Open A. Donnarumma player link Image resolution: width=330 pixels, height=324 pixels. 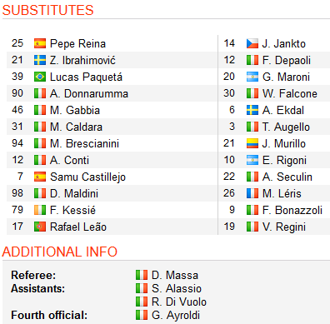point(89,93)
